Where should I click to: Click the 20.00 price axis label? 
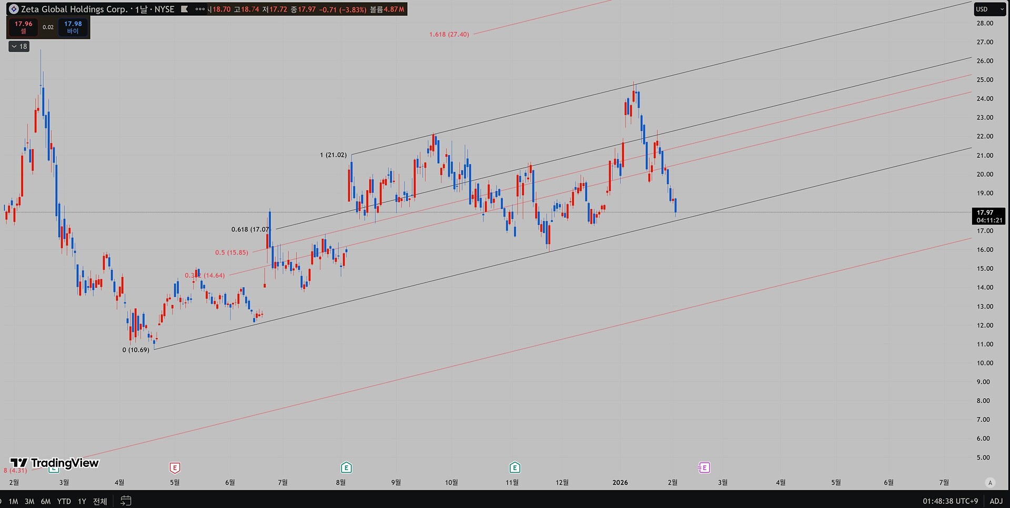coord(985,174)
